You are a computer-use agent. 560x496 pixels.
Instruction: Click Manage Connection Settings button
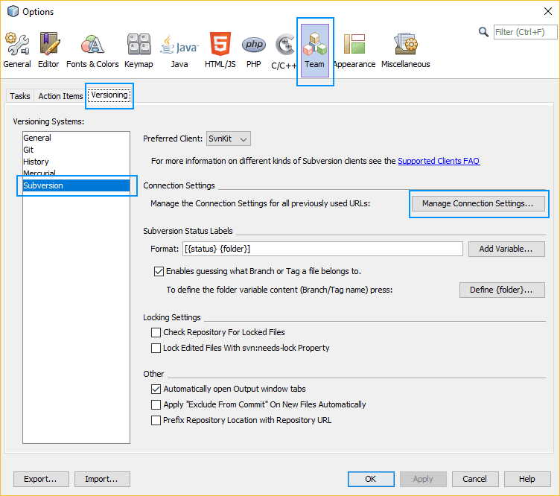pos(477,203)
